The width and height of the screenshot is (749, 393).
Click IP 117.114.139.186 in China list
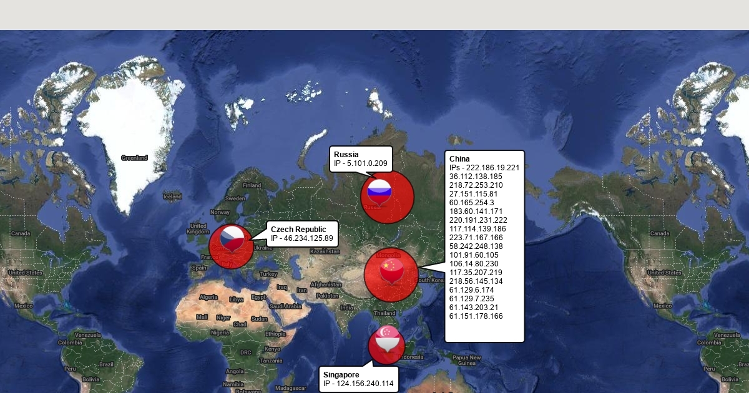477,229
